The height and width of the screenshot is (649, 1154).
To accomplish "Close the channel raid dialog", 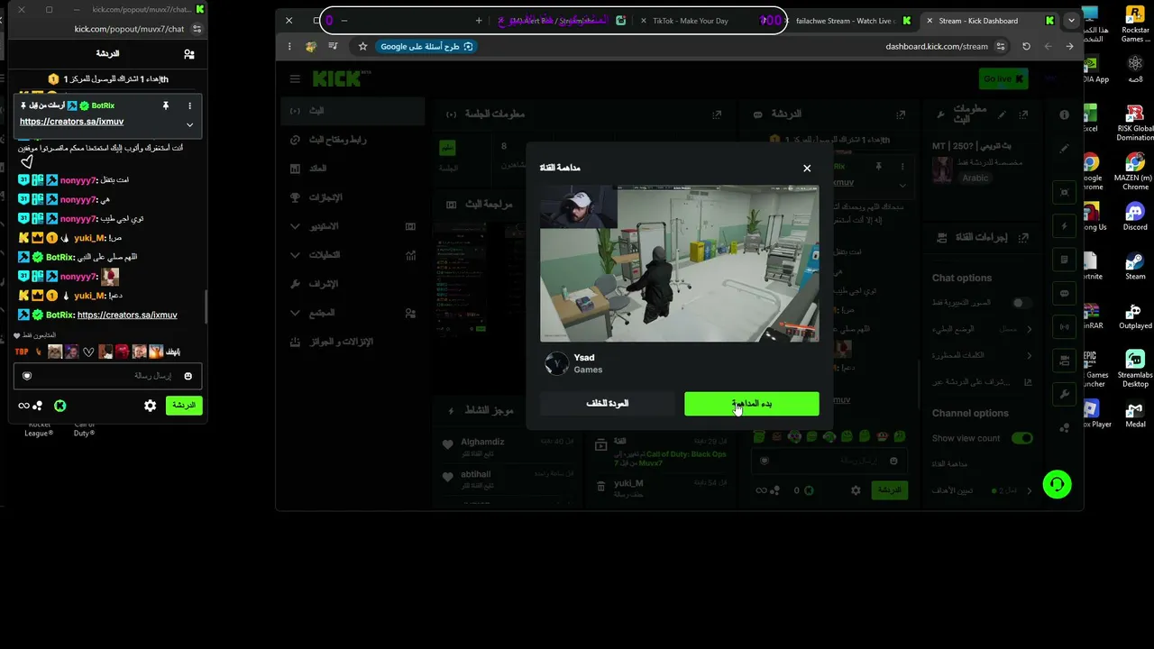I will [807, 169].
